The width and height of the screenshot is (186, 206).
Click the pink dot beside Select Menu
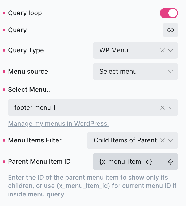coord(4,90)
